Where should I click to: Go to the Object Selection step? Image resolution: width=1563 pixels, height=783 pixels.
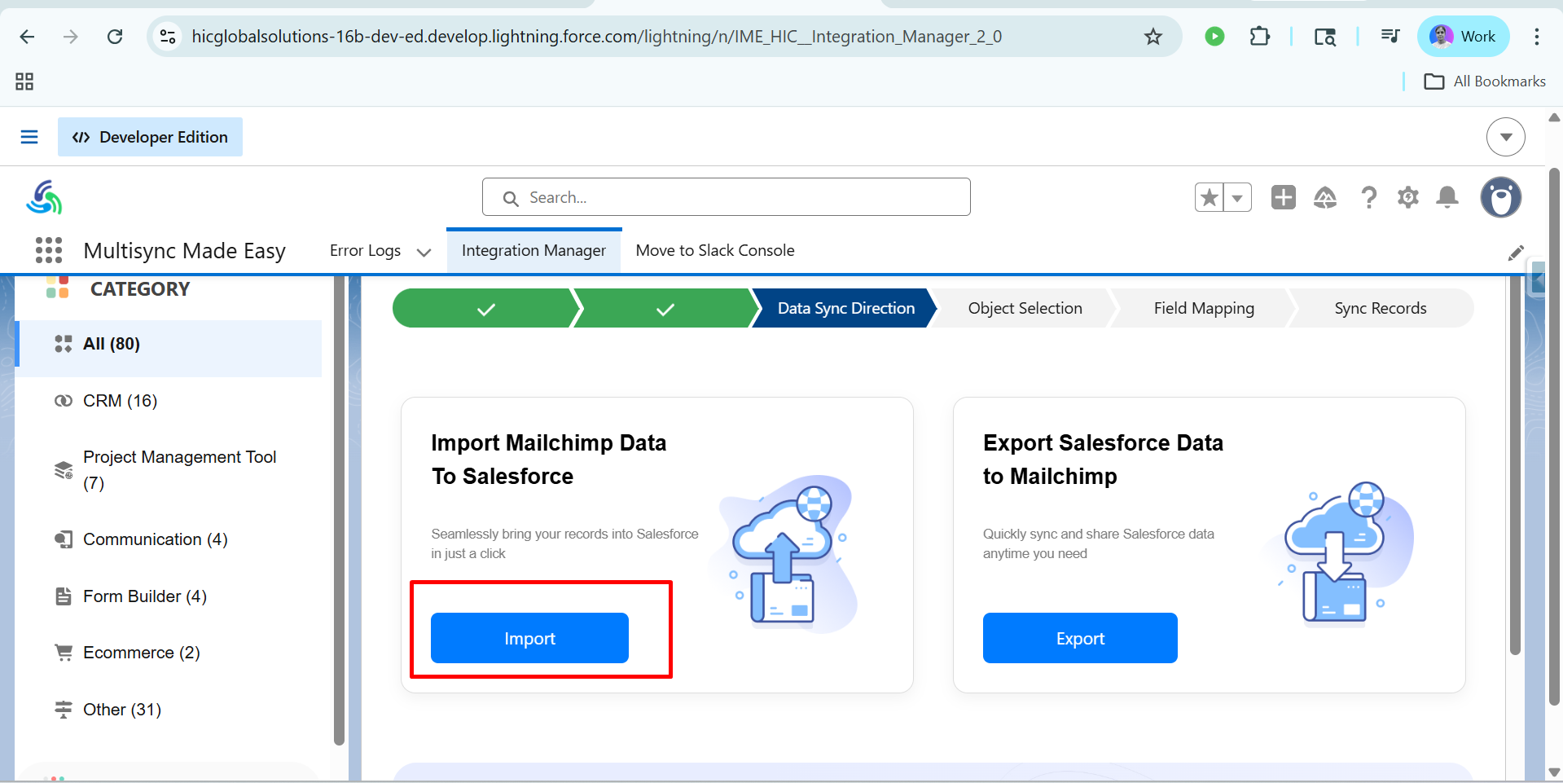1025,309
